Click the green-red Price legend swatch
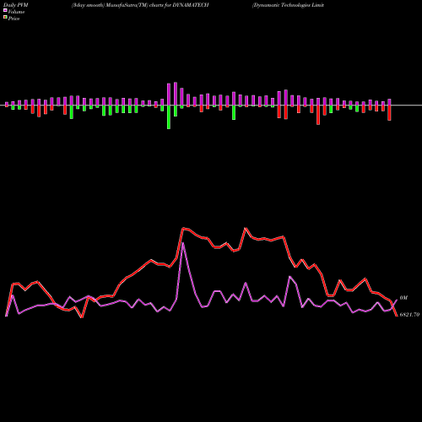This screenshot has width=422, height=422. point(5,18)
